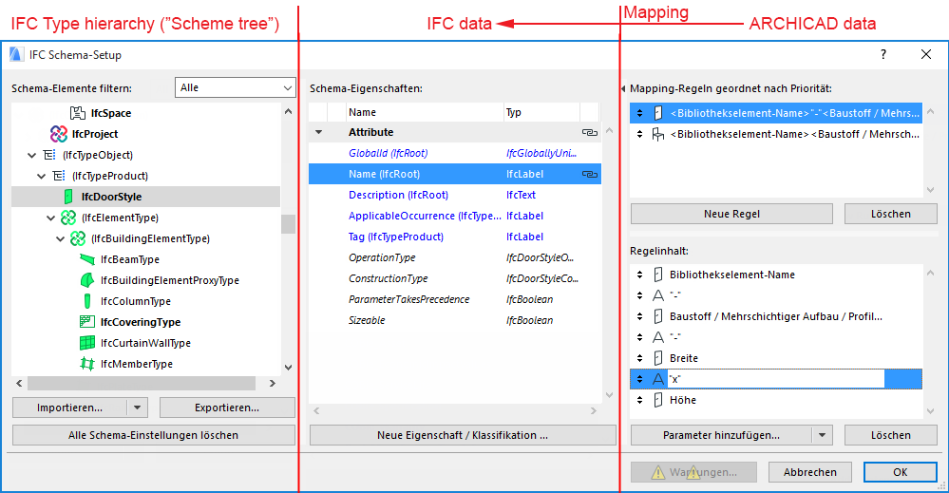Click Alle Schema-Einstellungen löschen
This screenshot has width=949, height=493.
[x=154, y=435]
